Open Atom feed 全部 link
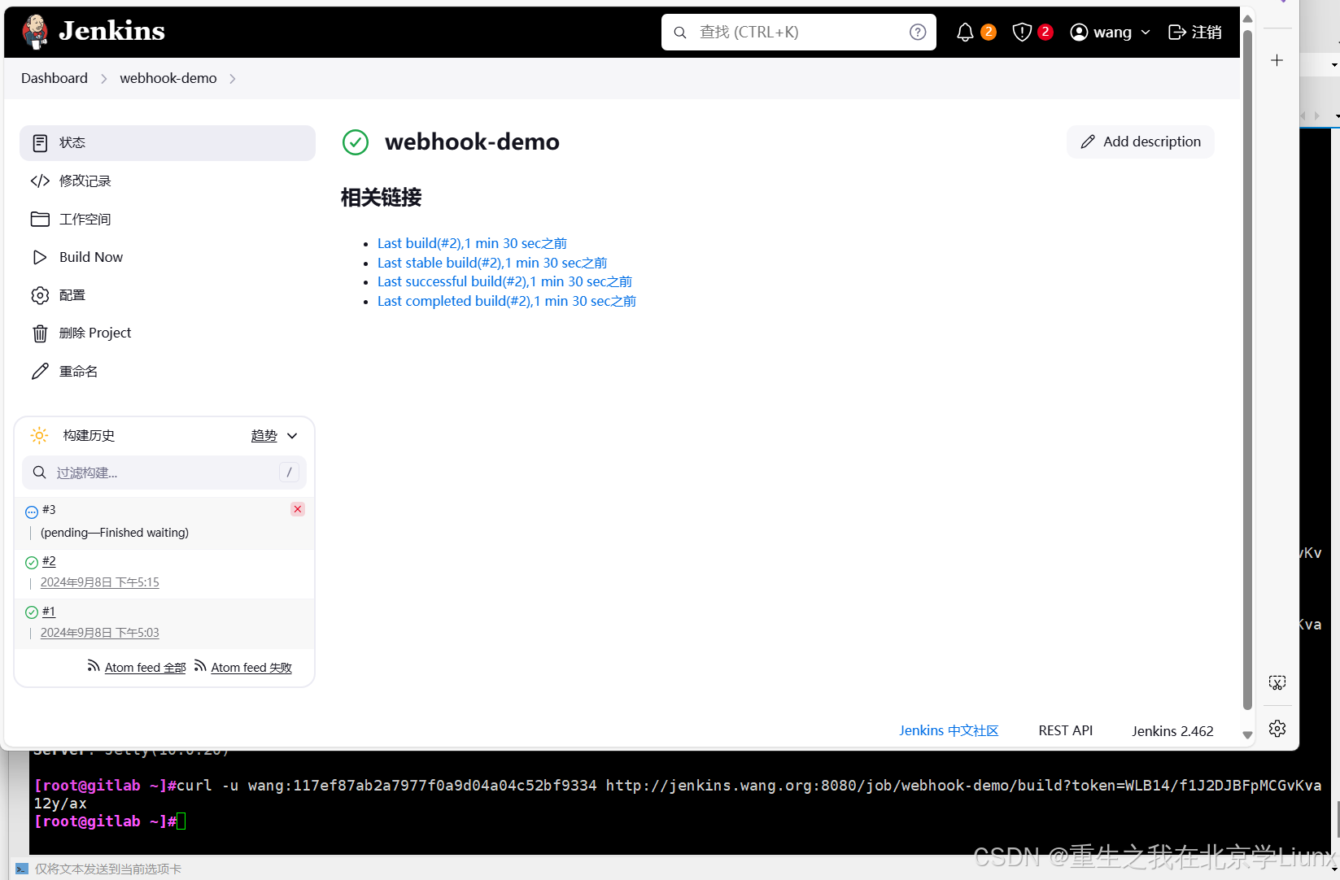 click(x=146, y=668)
